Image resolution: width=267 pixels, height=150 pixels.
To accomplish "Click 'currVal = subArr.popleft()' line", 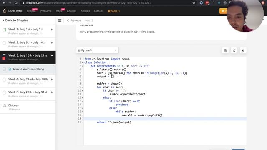I will [x=142, y=115].
